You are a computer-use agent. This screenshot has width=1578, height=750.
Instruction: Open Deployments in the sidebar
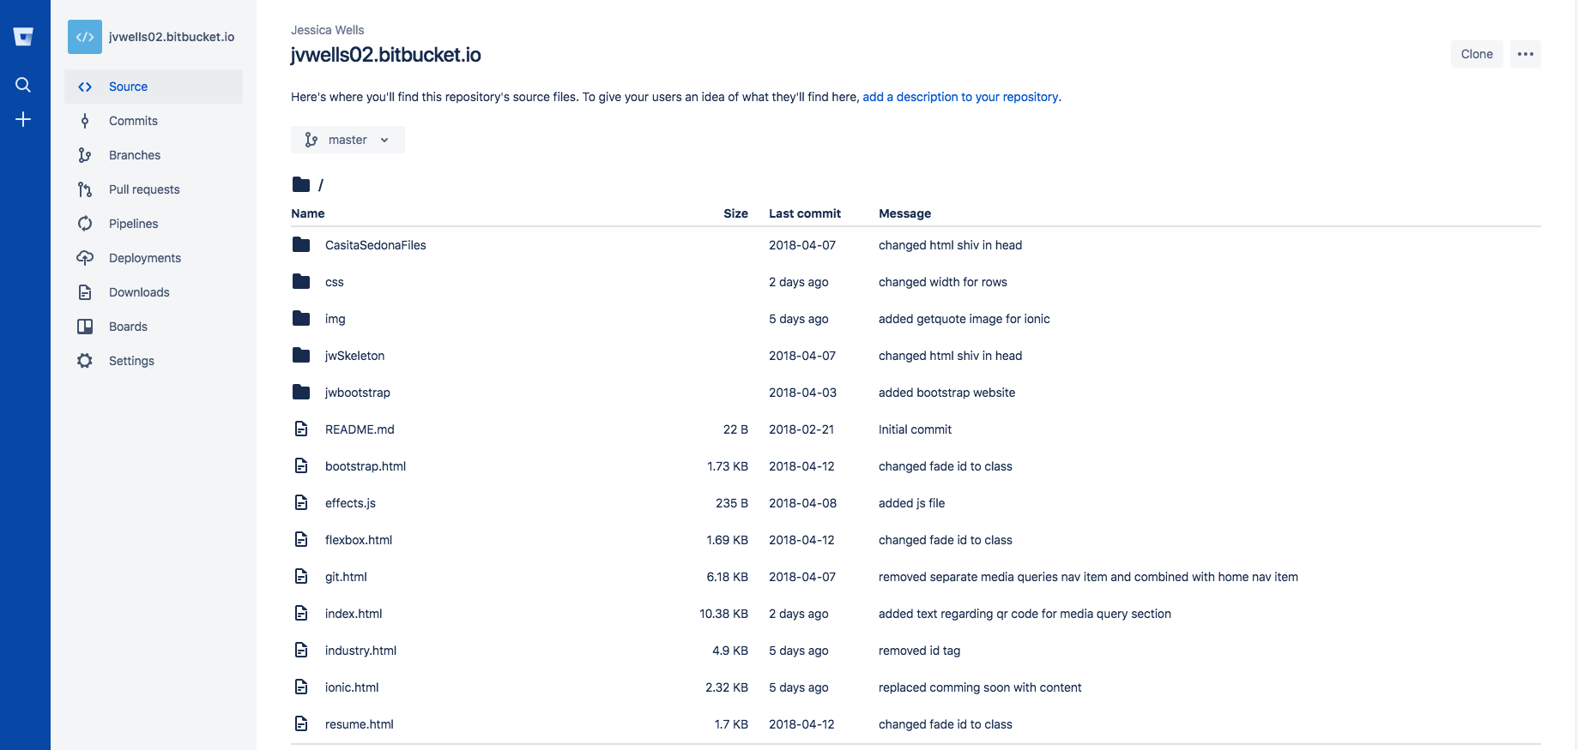click(154, 258)
